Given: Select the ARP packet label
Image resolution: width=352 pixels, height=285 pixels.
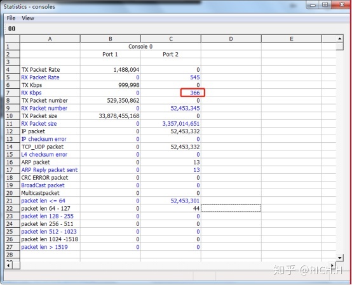Looking at the screenshot, I should point(36,162).
